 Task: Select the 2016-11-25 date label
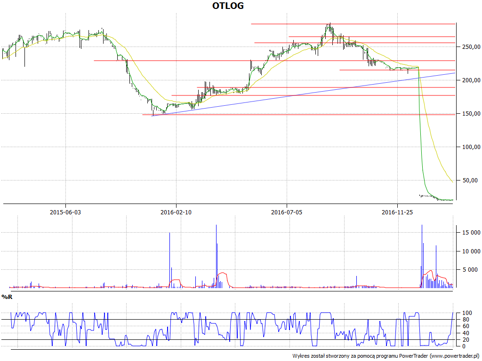[397, 212]
